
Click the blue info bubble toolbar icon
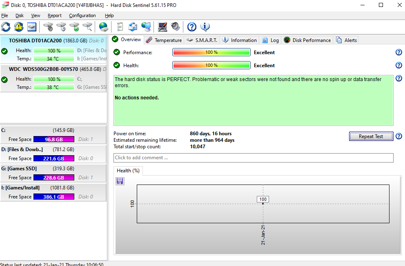click(205, 27)
